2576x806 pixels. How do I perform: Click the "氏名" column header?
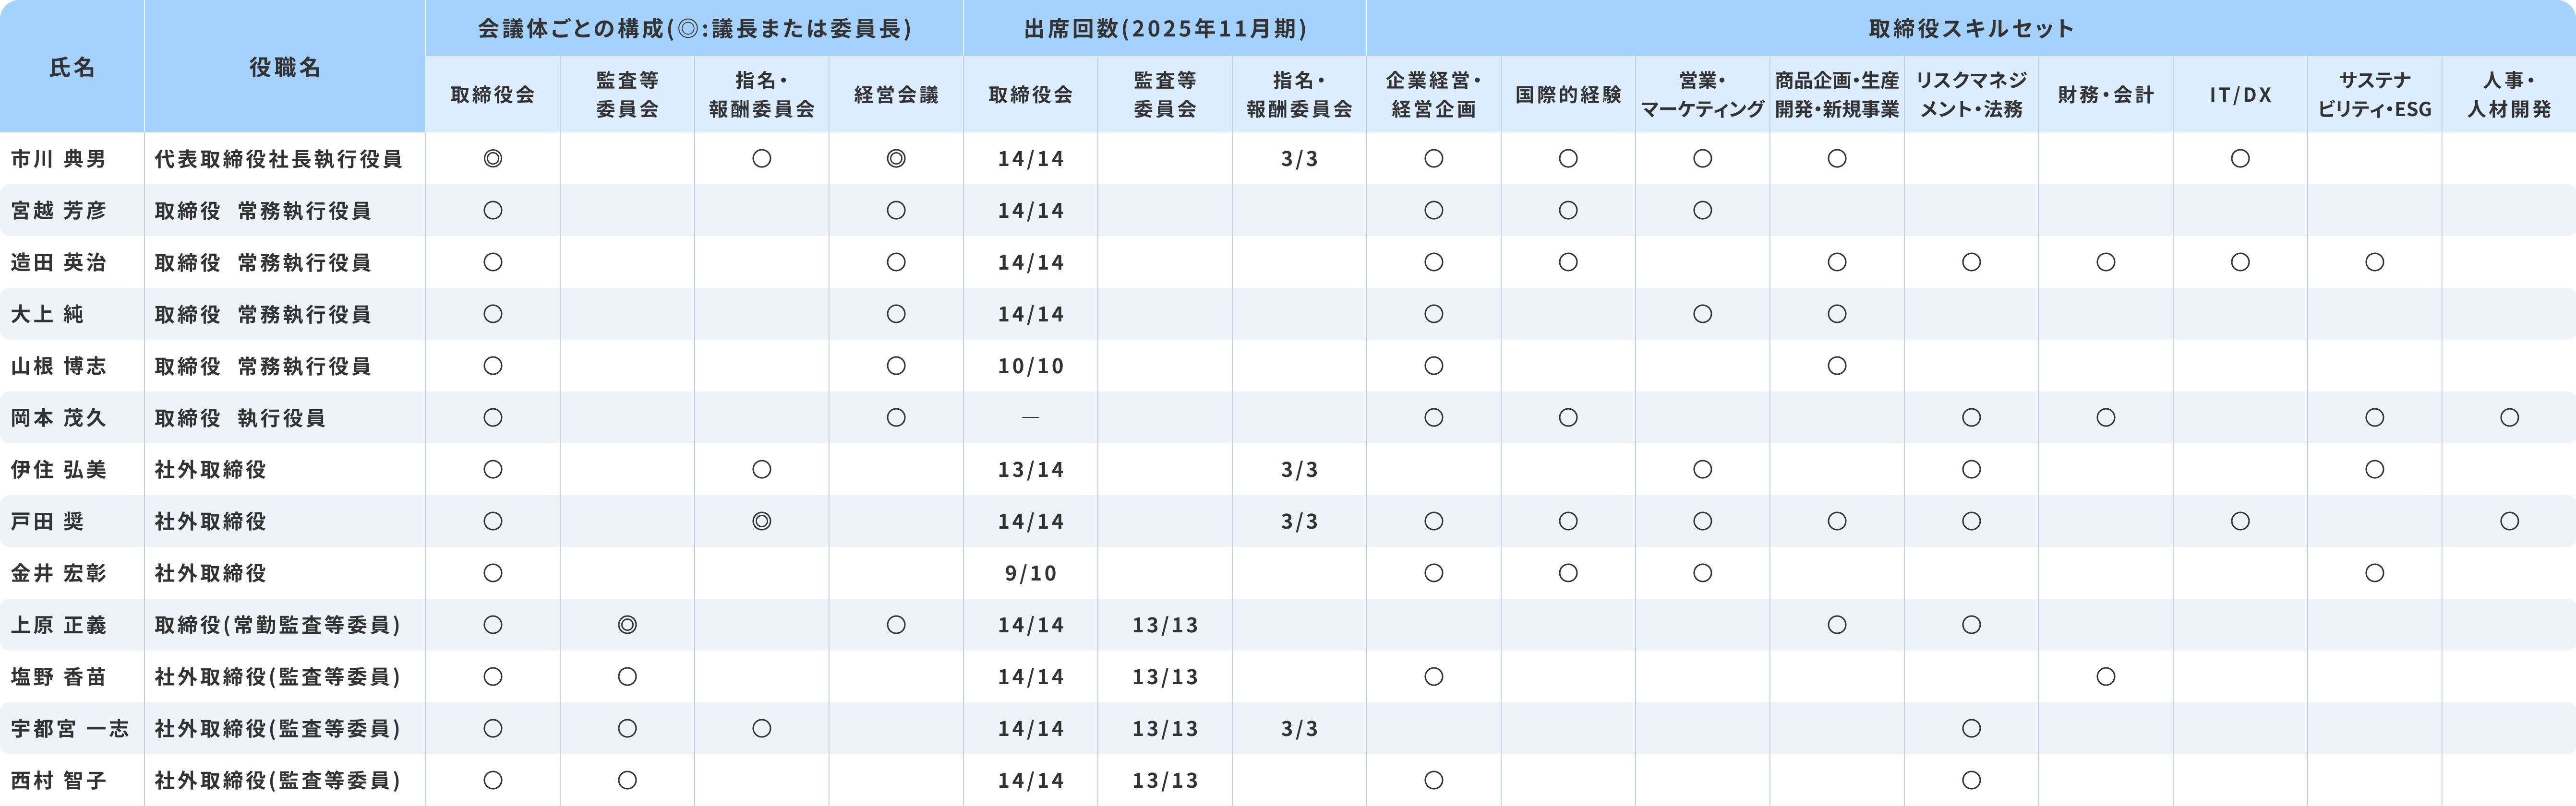[x=72, y=67]
